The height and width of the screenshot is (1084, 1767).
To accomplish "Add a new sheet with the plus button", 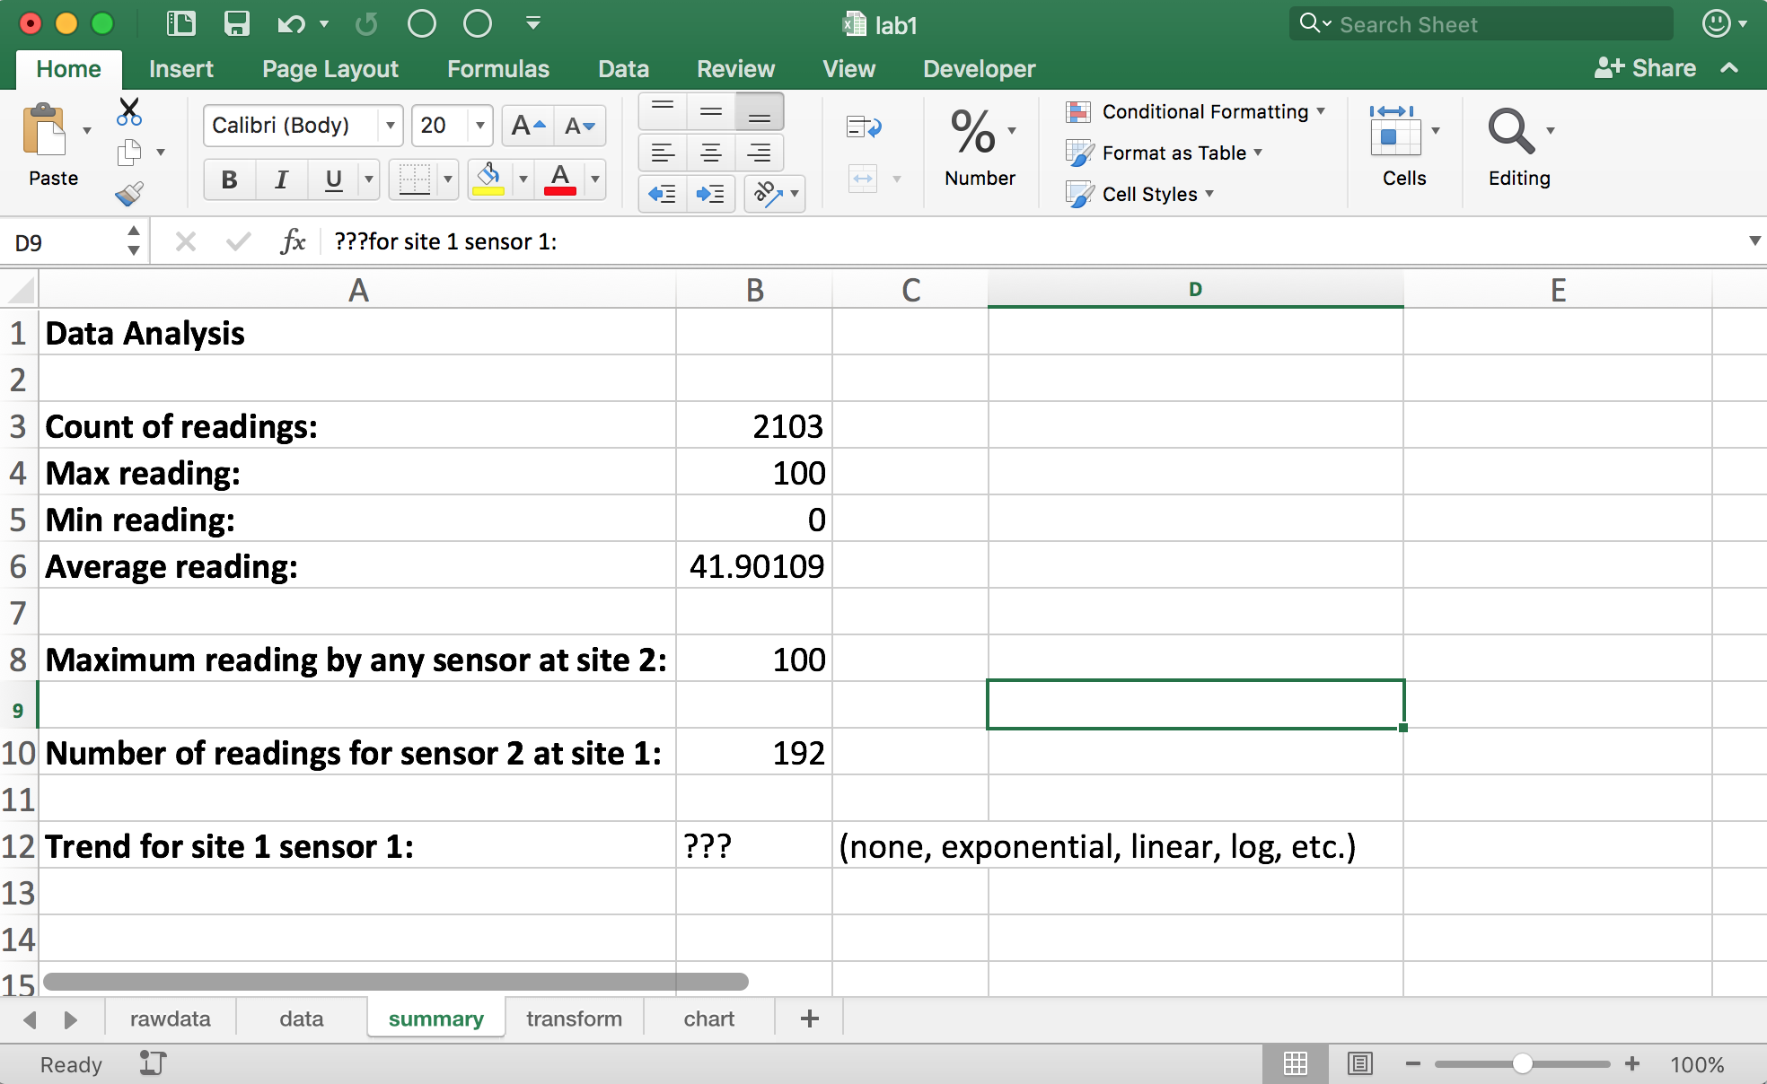I will point(809,1018).
